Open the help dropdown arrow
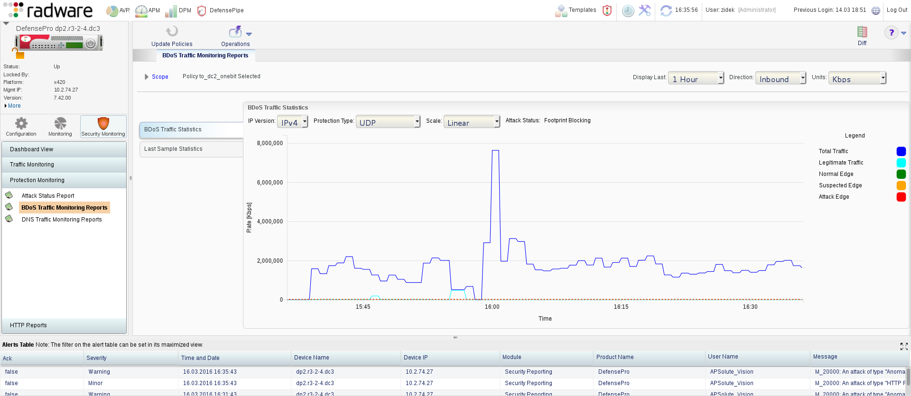 [903, 33]
